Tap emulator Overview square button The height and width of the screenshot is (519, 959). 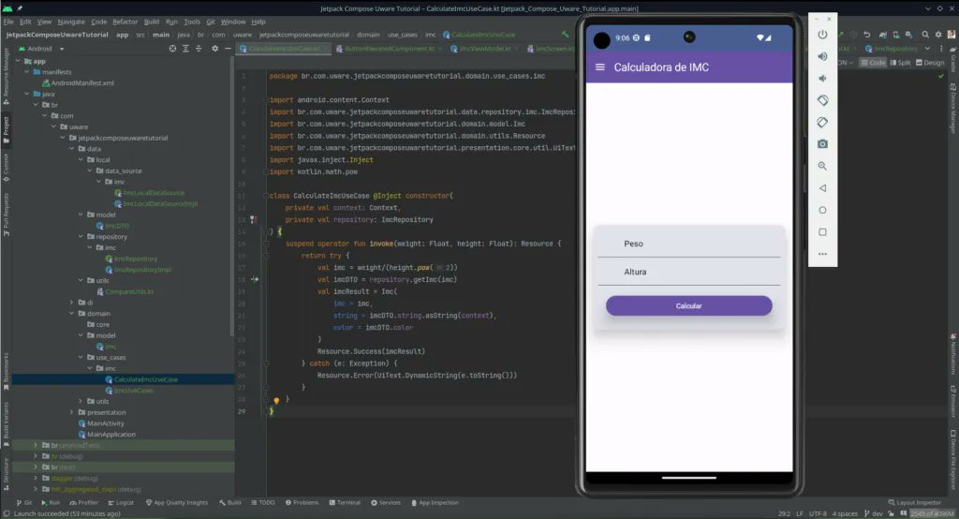click(x=822, y=232)
